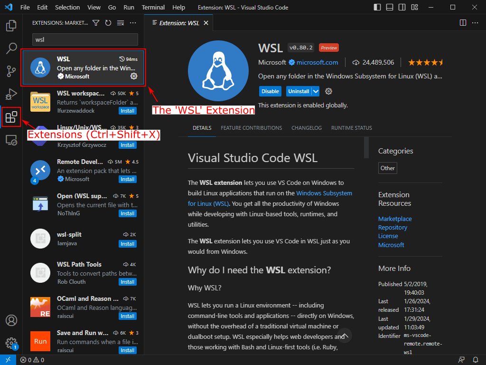The width and height of the screenshot is (486, 365).
Task: Open the Selection menu
Action: (x=67, y=7)
